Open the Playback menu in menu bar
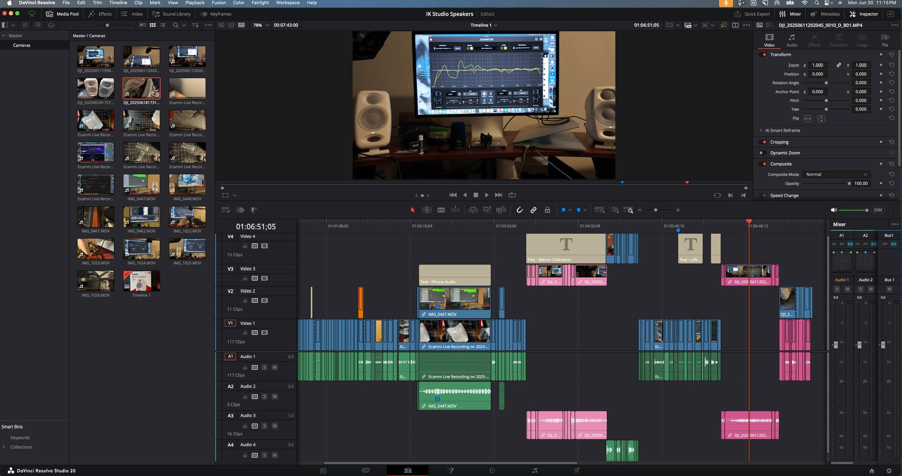This screenshot has height=476, width=902. [x=195, y=3]
